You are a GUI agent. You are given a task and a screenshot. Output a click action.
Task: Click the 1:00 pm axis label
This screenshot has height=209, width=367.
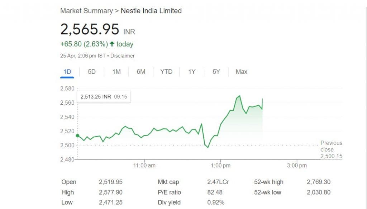(x=221, y=166)
